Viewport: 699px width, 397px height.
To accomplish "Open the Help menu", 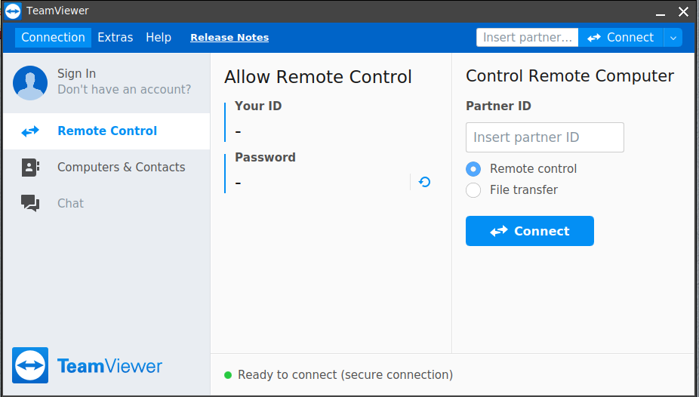I will (x=159, y=38).
